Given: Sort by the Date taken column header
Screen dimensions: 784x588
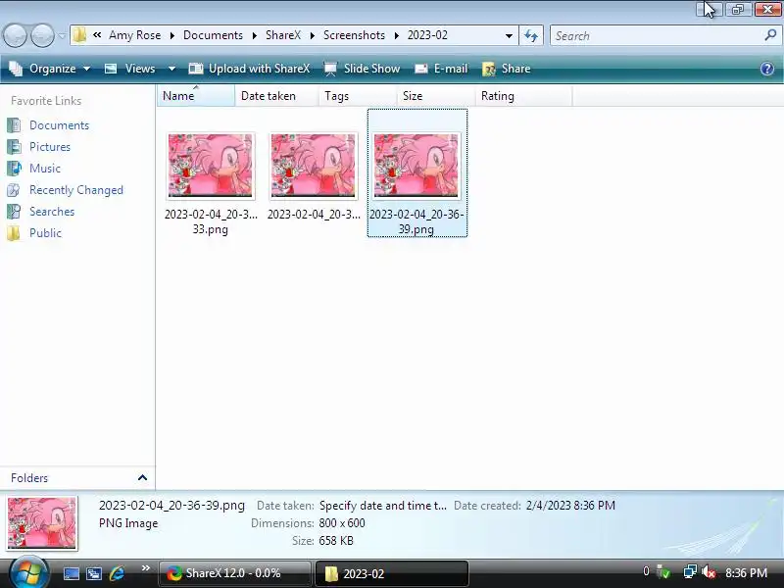Looking at the screenshot, I should click(276, 95).
